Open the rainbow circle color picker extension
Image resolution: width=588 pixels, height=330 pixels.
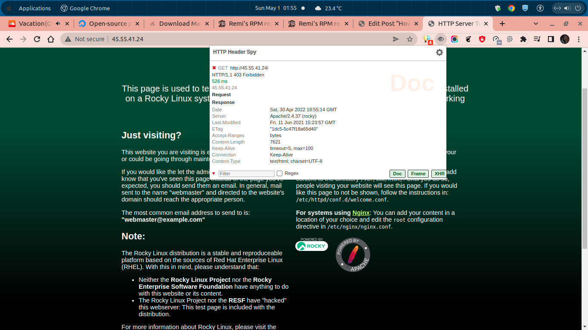pos(455,39)
